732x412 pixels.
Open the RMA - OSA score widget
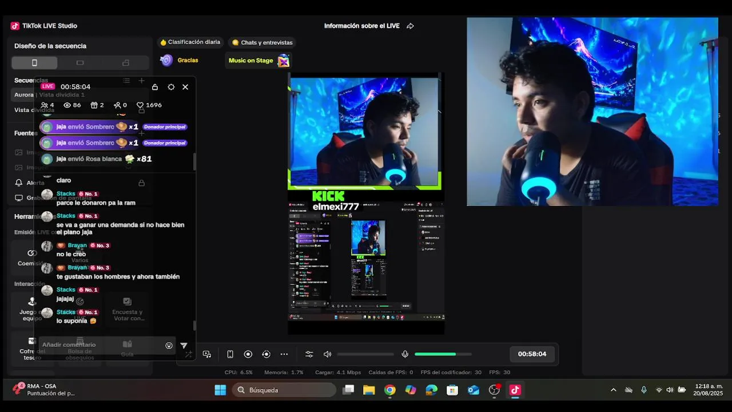tap(43, 390)
